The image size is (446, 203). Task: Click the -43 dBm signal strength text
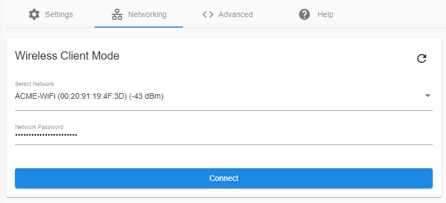pos(146,96)
